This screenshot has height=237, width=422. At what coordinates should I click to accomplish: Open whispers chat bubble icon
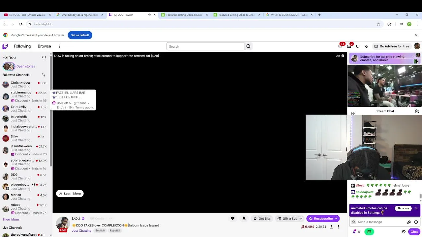pyautogui.click(x=358, y=46)
